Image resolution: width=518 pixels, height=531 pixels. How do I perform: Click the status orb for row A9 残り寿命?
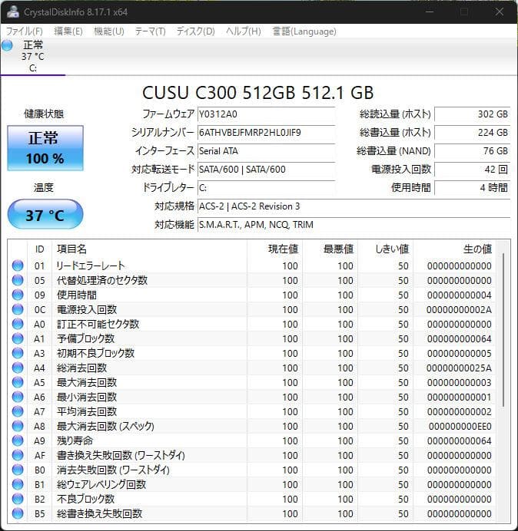(x=18, y=440)
